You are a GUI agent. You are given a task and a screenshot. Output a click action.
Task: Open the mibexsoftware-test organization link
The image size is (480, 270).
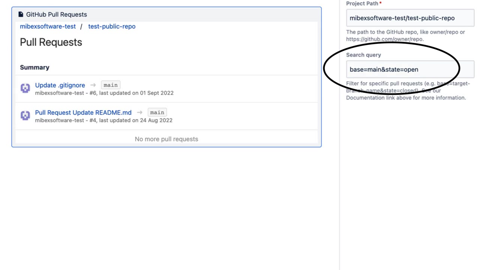48,26
